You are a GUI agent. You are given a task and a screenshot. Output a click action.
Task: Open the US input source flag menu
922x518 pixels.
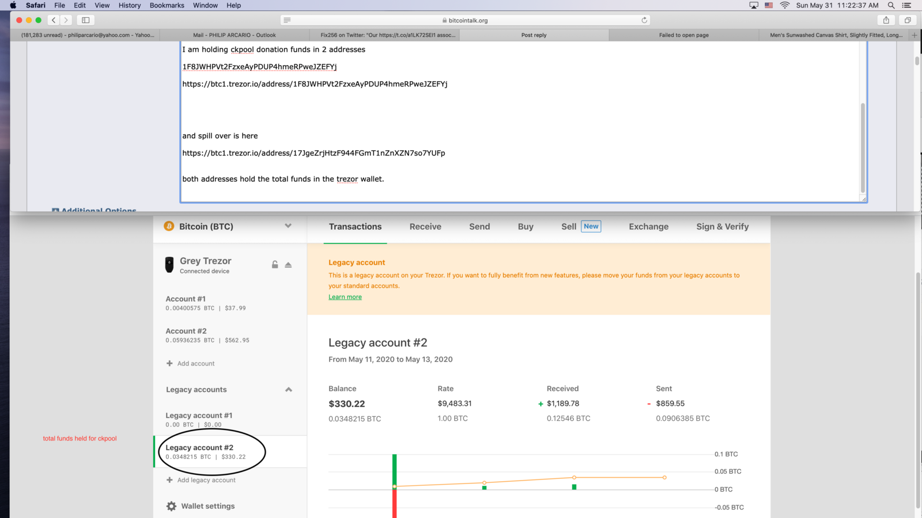[x=769, y=5]
